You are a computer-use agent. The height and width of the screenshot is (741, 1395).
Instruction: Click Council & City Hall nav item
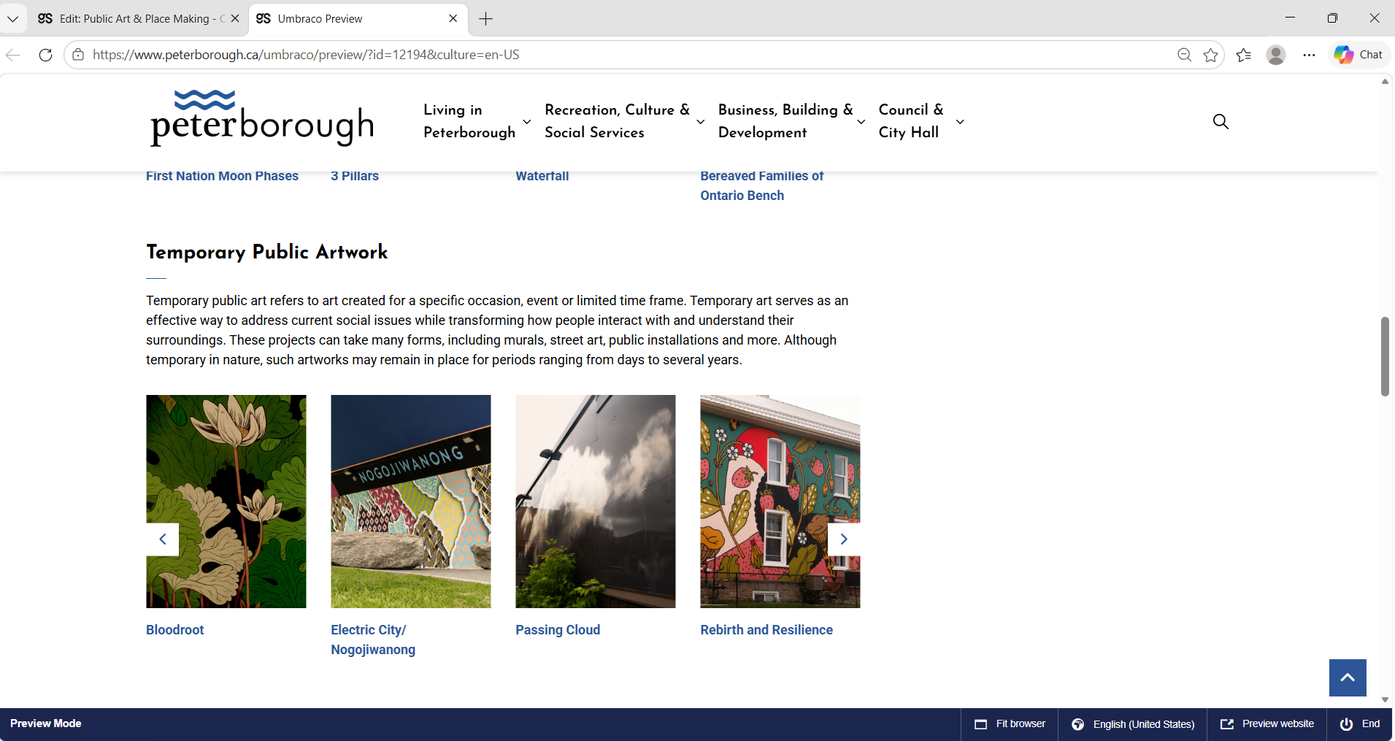pyautogui.click(x=911, y=121)
